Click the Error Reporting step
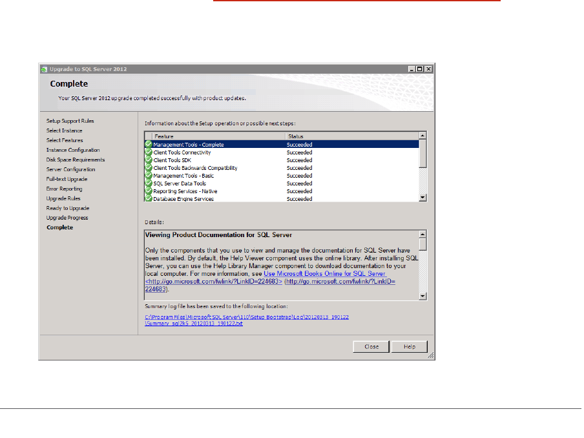The width and height of the screenshot is (584, 438). point(64,189)
